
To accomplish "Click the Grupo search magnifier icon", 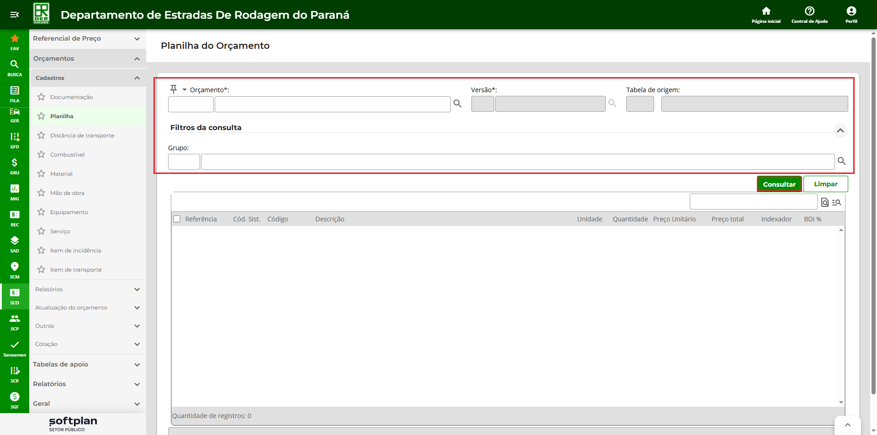I will pyautogui.click(x=841, y=162).
